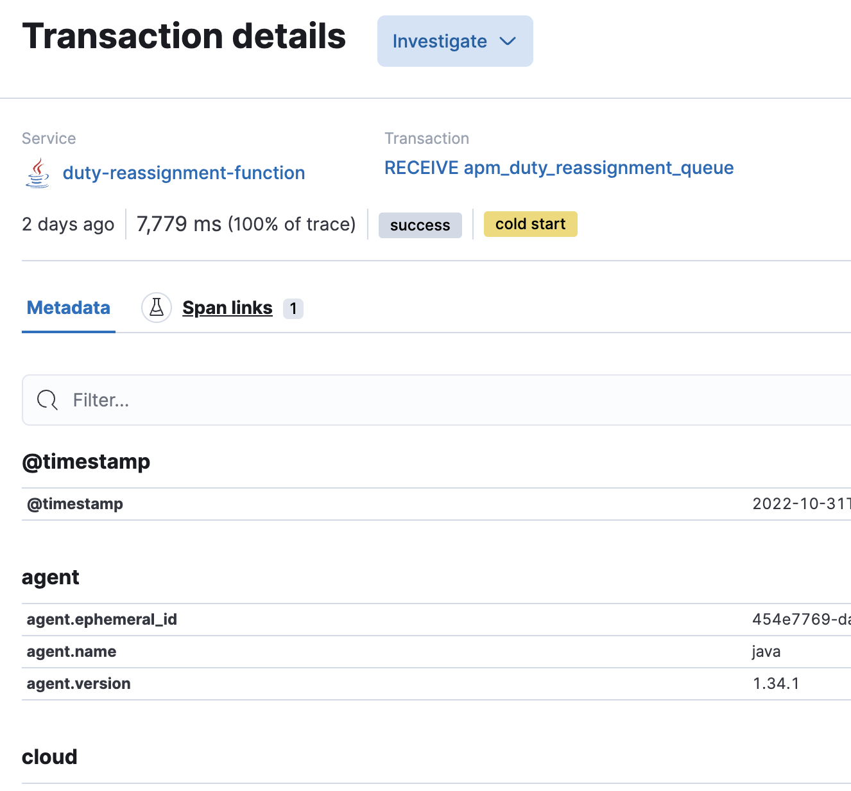Click the chevron inside the Investigate button

pos(507,41)
